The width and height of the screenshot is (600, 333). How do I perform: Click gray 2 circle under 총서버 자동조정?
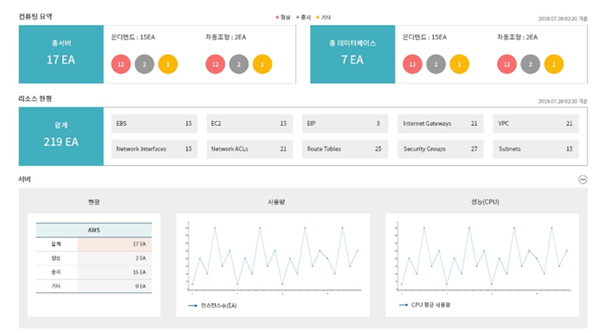(239, 64)
